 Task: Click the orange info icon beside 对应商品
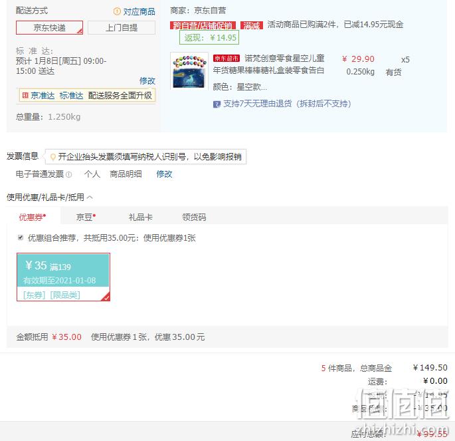(x=117, y=11)
